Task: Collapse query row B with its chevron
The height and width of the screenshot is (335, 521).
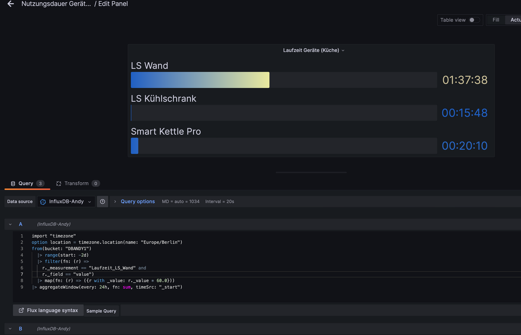Action: coord(10,329)
